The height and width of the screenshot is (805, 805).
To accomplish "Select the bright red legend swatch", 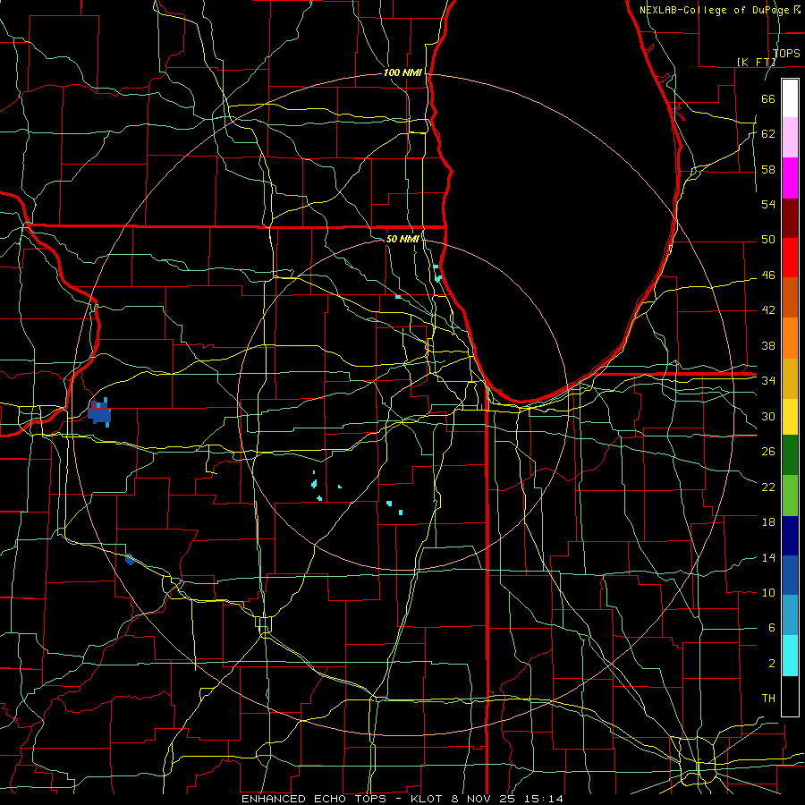I will pos(790,258).
